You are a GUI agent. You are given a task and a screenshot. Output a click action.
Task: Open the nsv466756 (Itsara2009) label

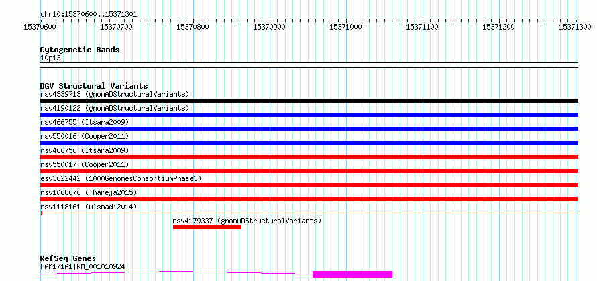pyautogui.click(x=85, y=150)
